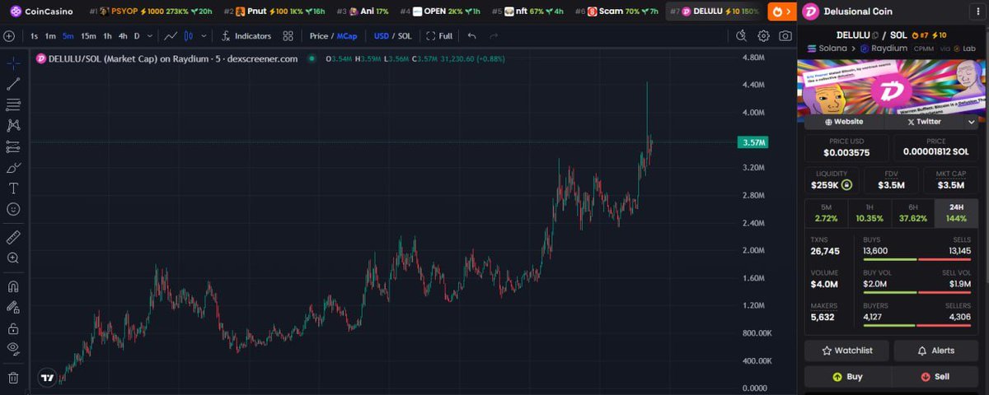Click the CoinCasino logo link
Screen dimensions: 989x395
[x=41, y=12]
